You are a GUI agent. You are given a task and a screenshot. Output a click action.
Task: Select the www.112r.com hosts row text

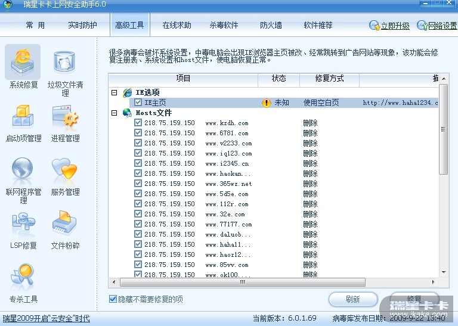tap(227, 204)
